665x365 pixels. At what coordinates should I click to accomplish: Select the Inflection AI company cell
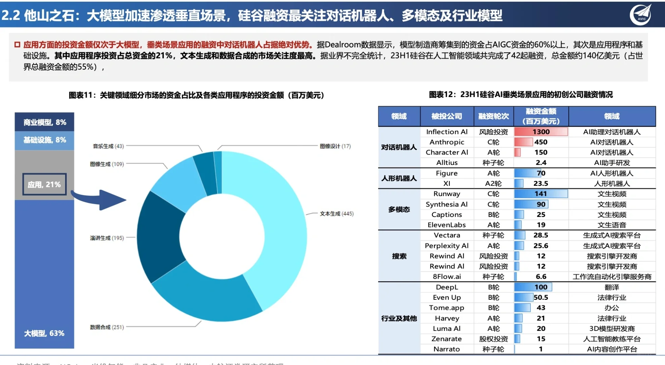click(x=447, y=132)
